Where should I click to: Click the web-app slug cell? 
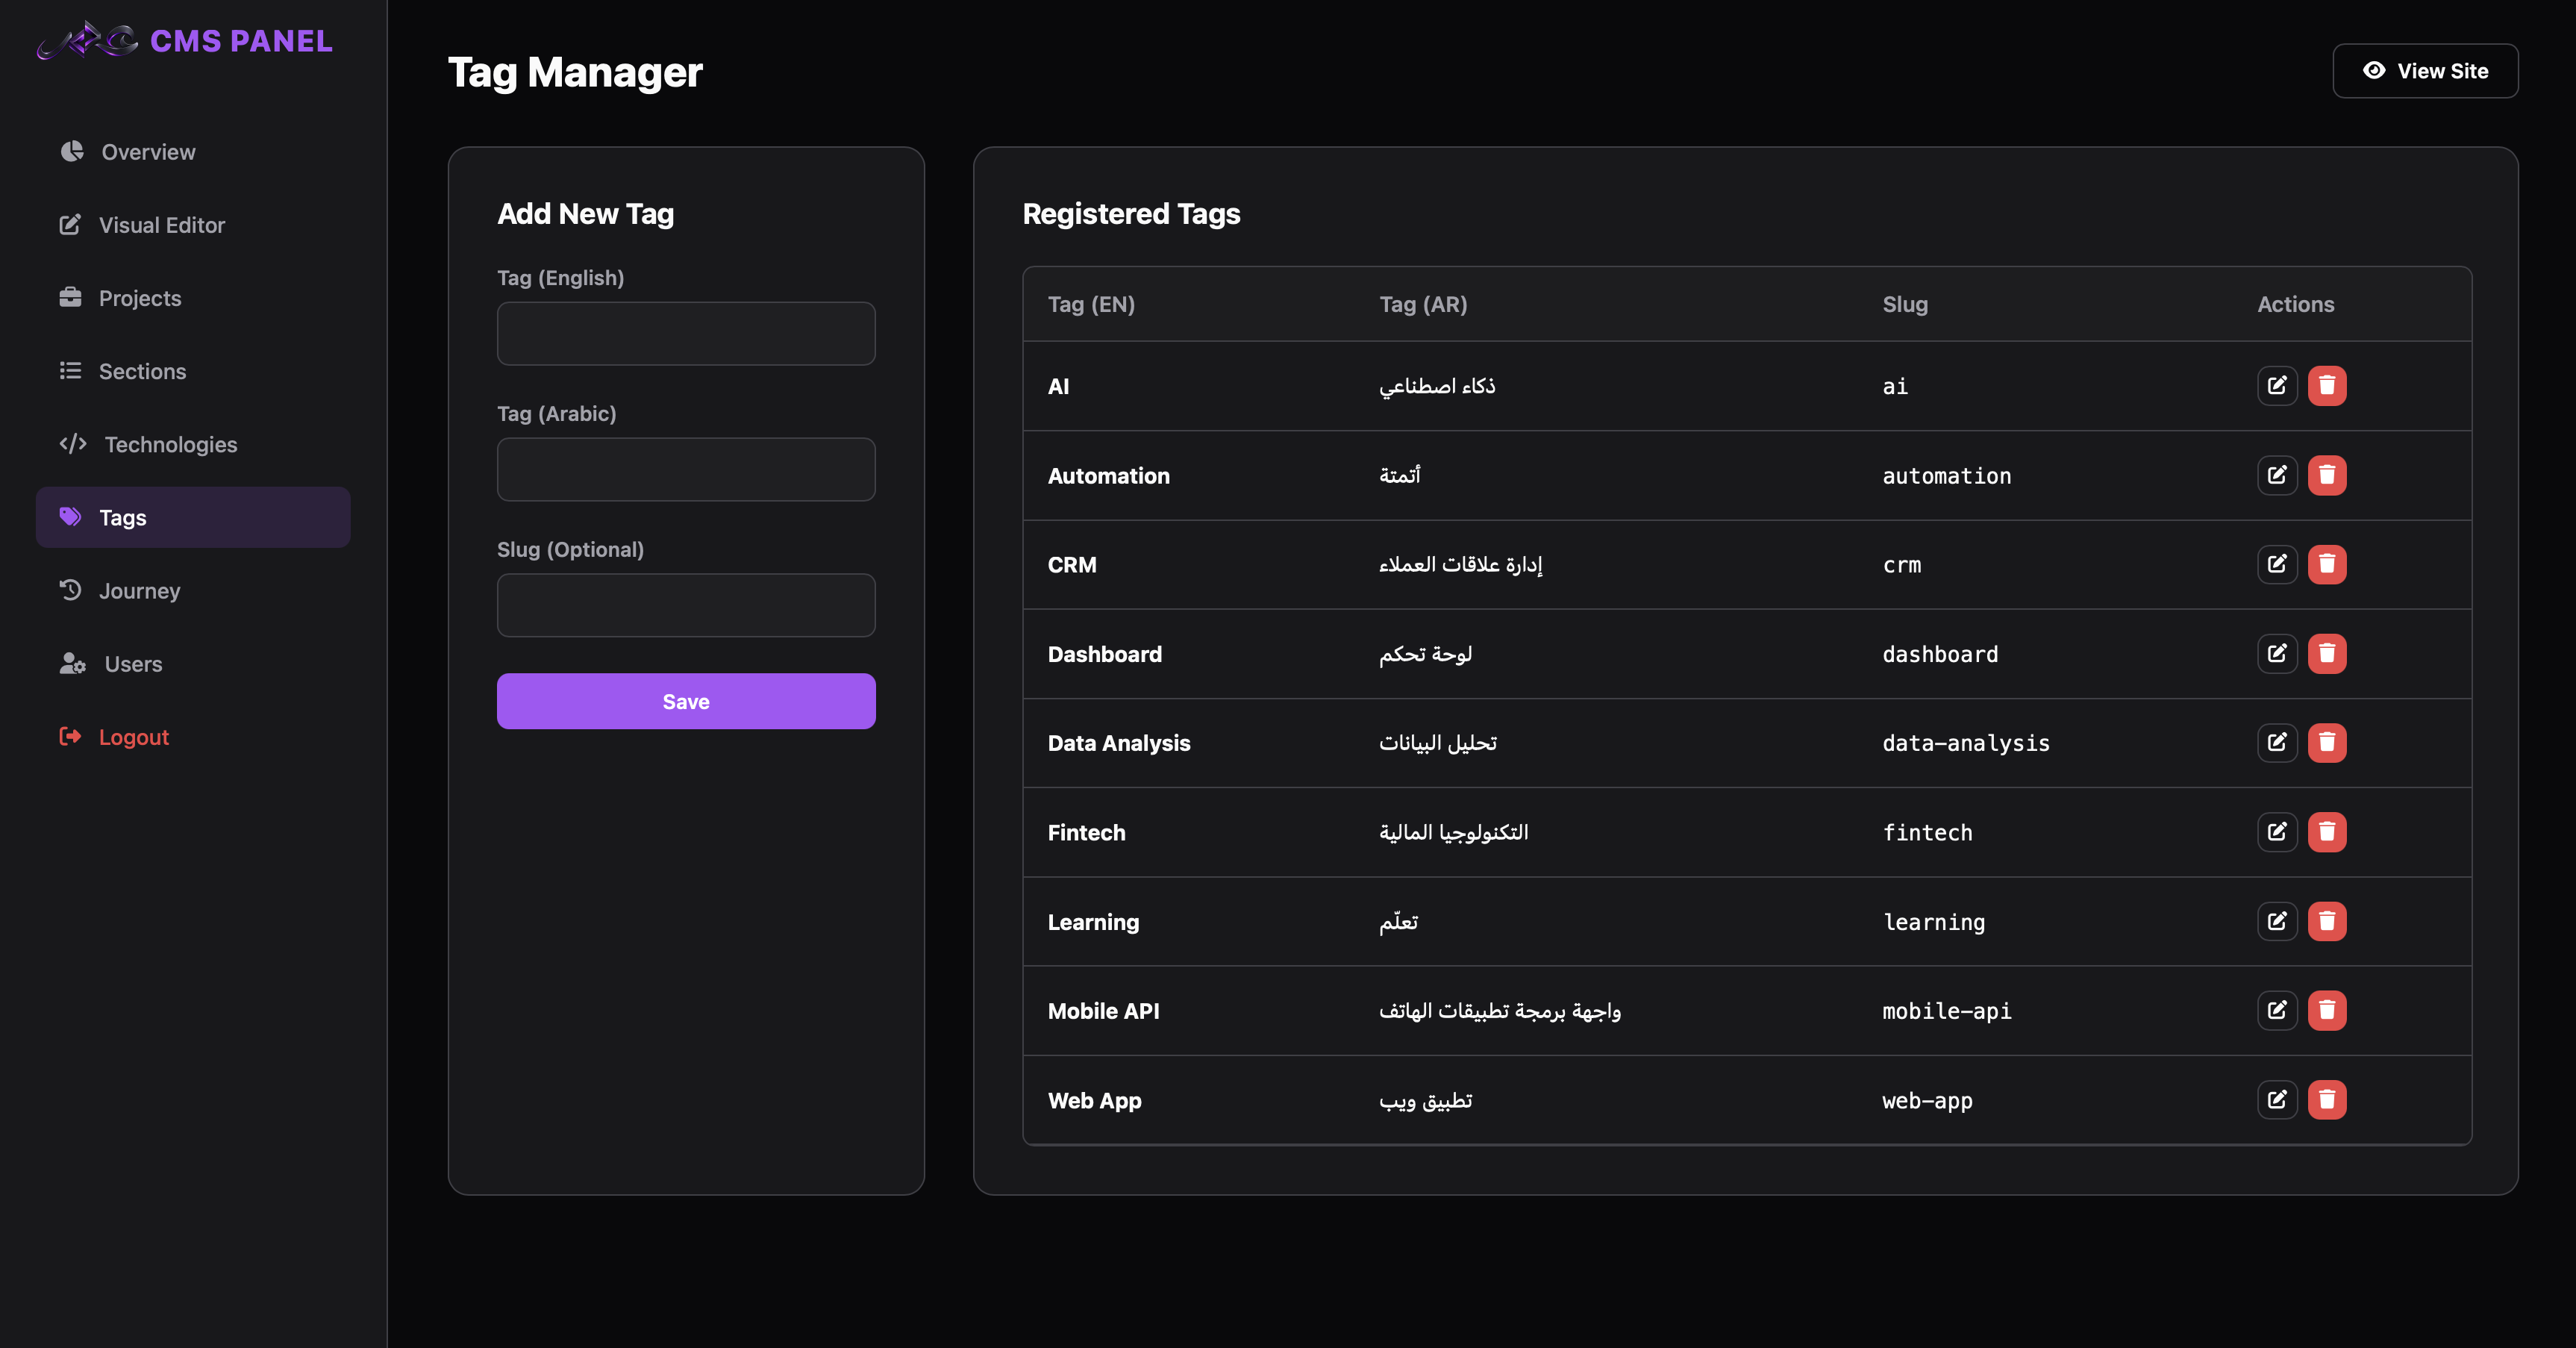(1927, 1100)
